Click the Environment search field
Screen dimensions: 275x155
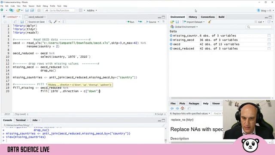click(x=259, y=27)
